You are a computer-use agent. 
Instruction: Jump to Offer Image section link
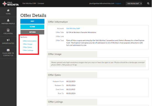(x=28, y=44)
